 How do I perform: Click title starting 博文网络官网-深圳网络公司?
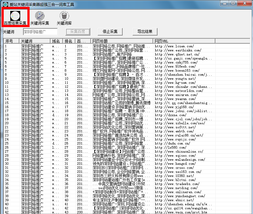(121, 70)
